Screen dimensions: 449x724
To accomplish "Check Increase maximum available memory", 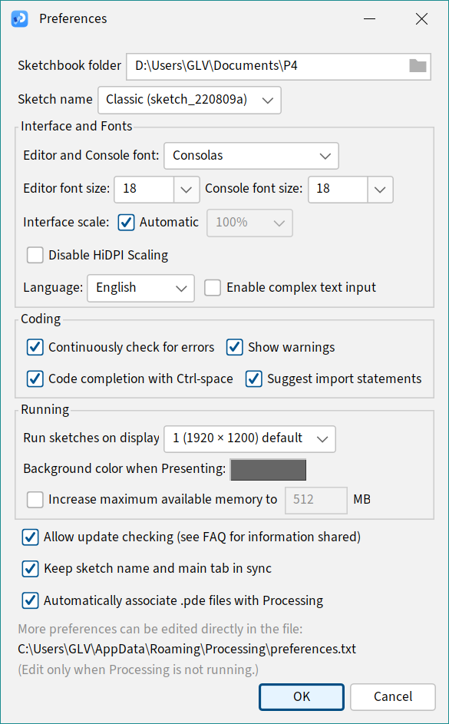I will [35, 500].
